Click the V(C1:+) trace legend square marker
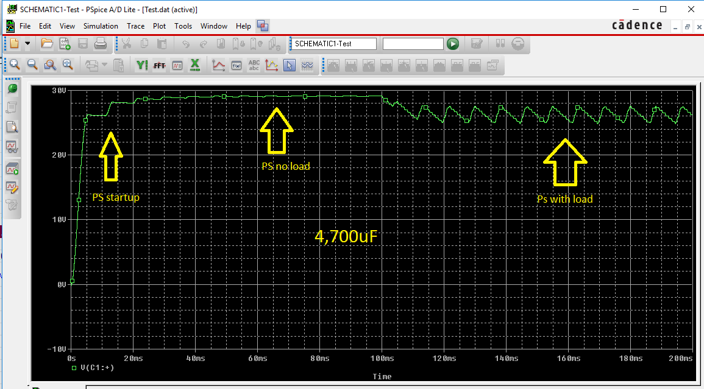704x389 pixels. tap(74, 368)
